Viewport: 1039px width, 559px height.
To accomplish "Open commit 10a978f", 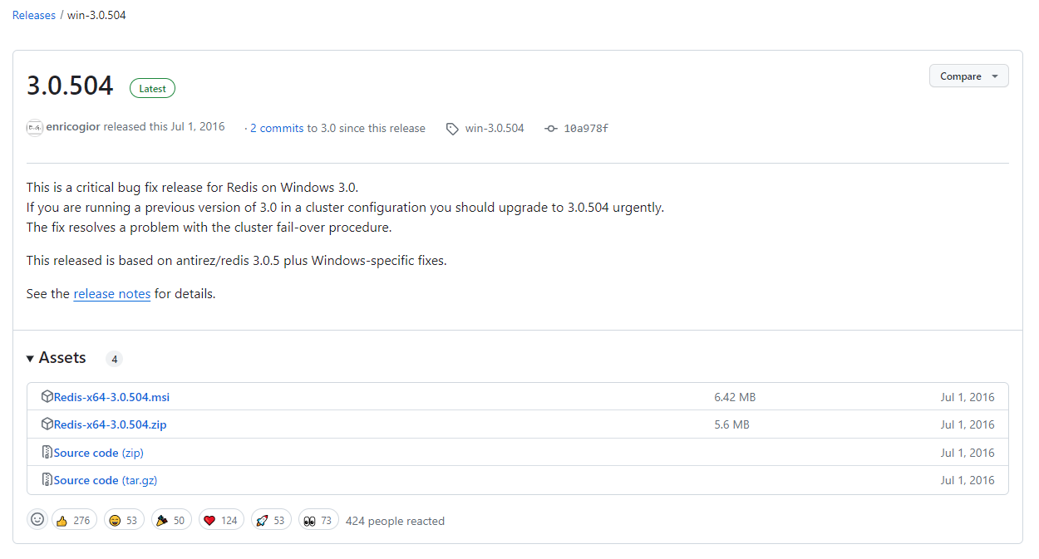I will click(586, 129).
